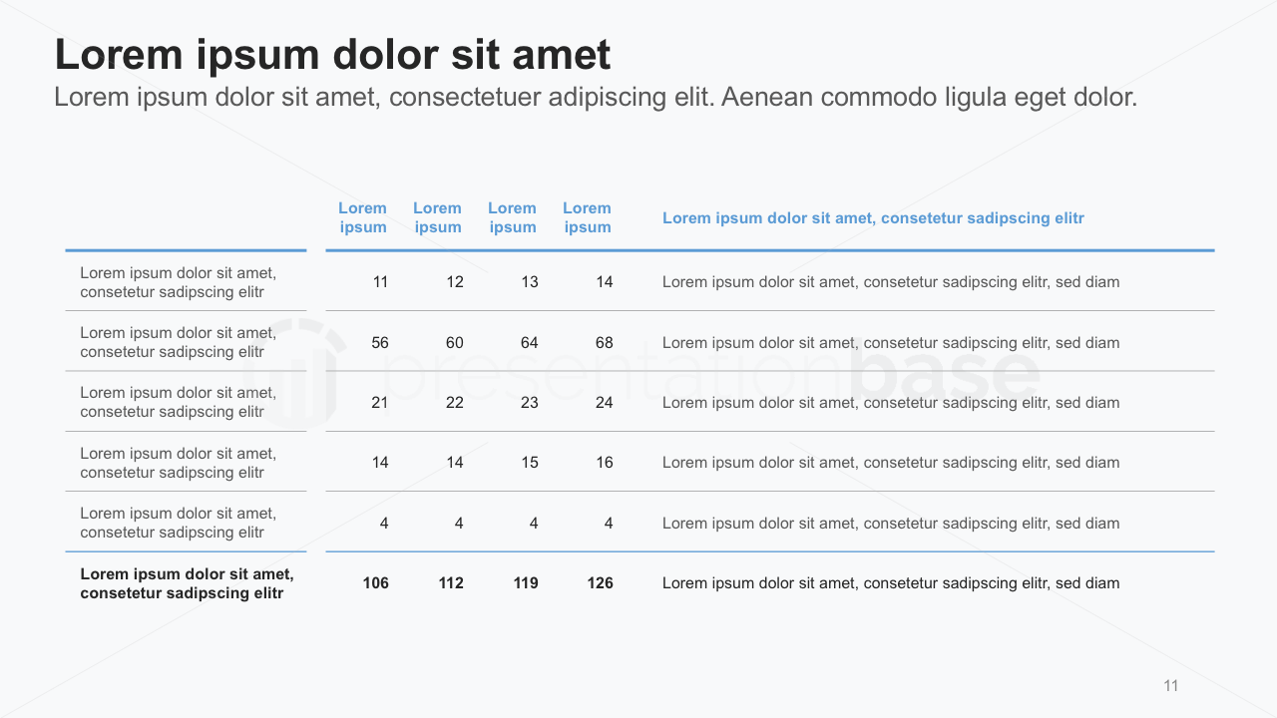Viewport: 1277px width, 718px height.
Task: Select the table cell showing 56
Action: (380, 343)
